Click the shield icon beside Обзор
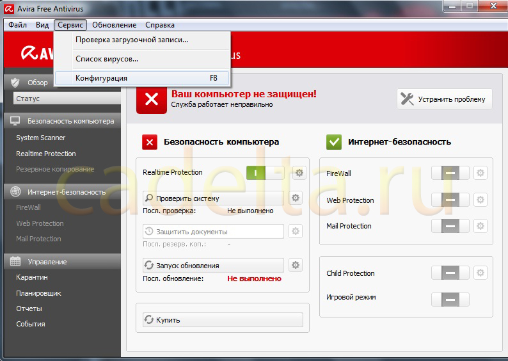 pyautogui.click(x=15, y=83)
